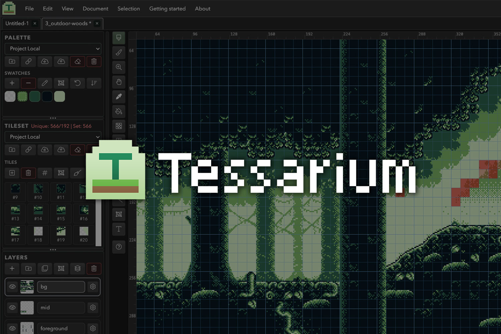Select the dark green swatch
The height and width of the screenshot is (334, 501).
[x=35, y=97]
